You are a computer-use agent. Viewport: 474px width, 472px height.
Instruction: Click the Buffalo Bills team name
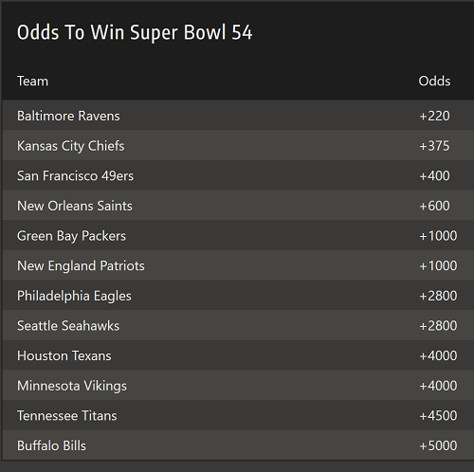tap(51, 445)
